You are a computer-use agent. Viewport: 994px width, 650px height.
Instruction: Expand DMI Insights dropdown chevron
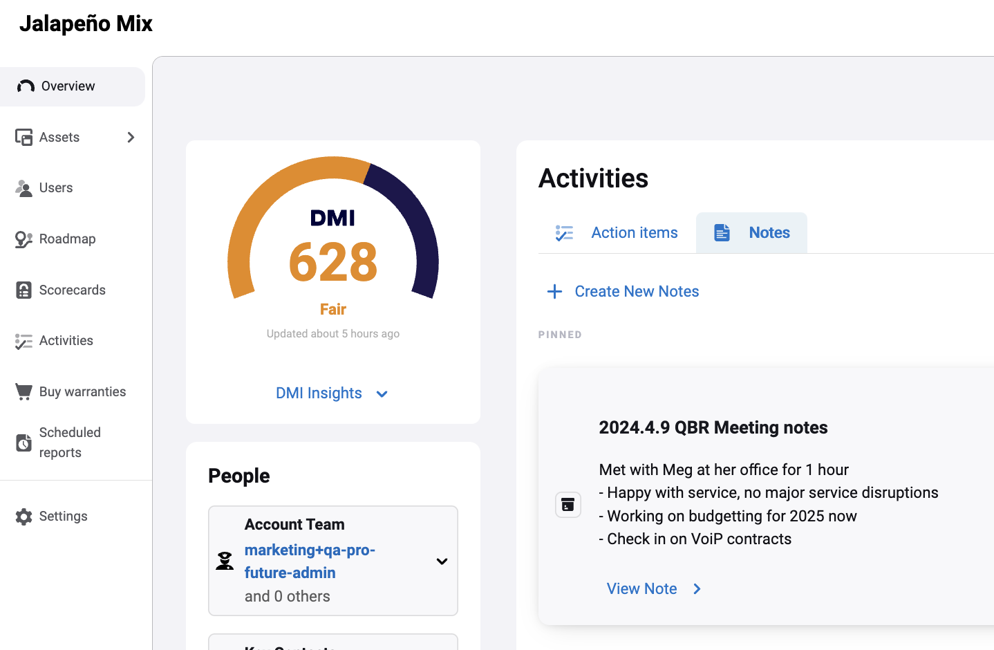coord(382,394)
